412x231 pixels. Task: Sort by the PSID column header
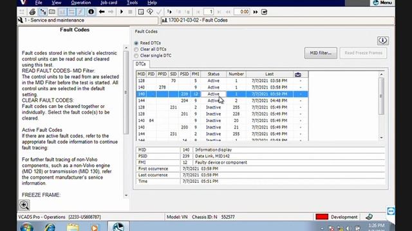tap(185, 74)
